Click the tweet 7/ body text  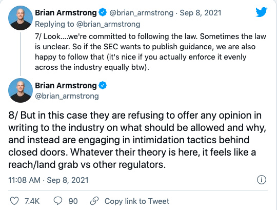point(150,52)
